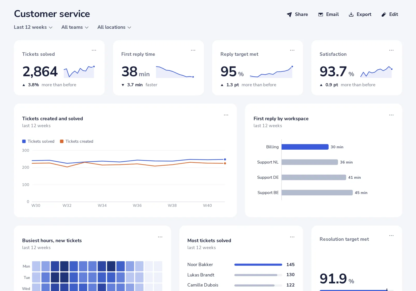Open the Satisfaction card three-dot menu
This screenshot has height=291, width=416.
click(391, 50)
